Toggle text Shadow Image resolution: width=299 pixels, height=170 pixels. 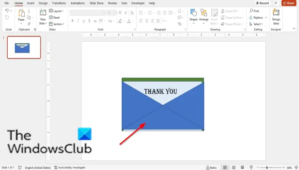coord(89,21)
